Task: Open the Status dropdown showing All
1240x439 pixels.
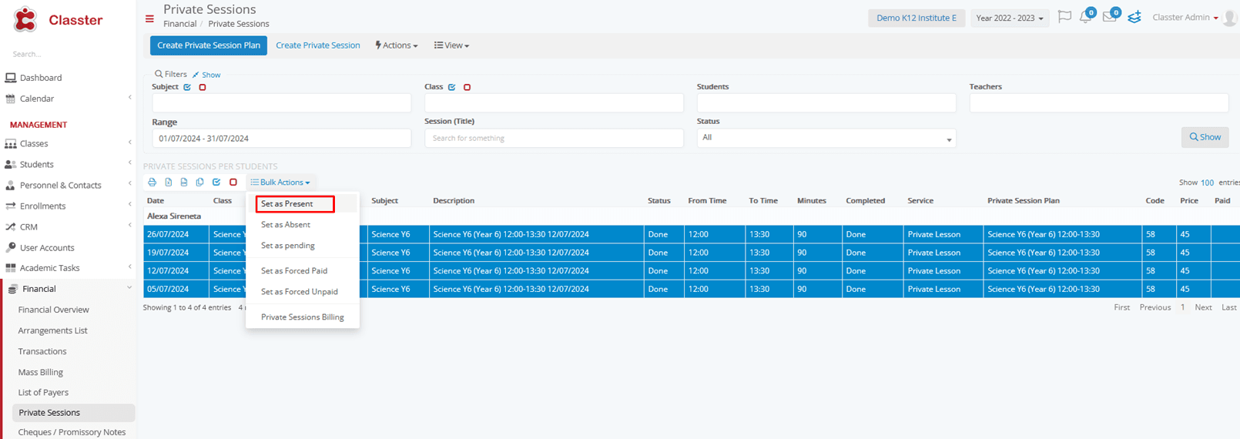Action: pos(826,138)
